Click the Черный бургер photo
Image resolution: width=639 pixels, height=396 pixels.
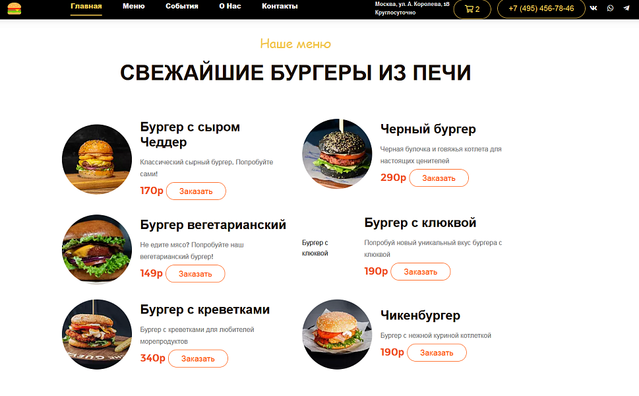337,153
